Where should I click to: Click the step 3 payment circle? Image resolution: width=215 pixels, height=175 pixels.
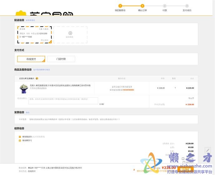165,6
